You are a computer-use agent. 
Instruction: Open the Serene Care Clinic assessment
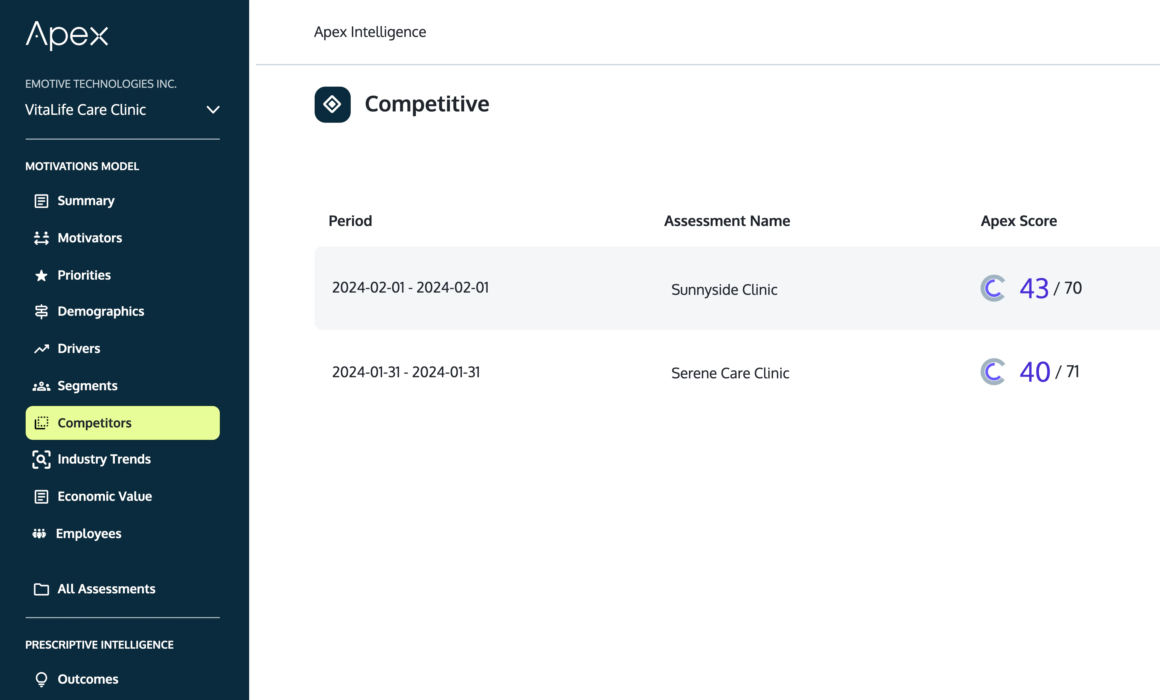[730, 373]
